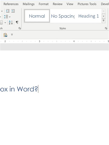Apply the No Spacing style

point(63,16)
